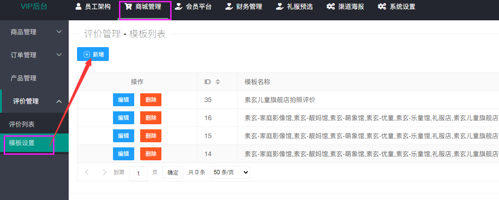Click the icon beside 礼服预选

[279, 7]
